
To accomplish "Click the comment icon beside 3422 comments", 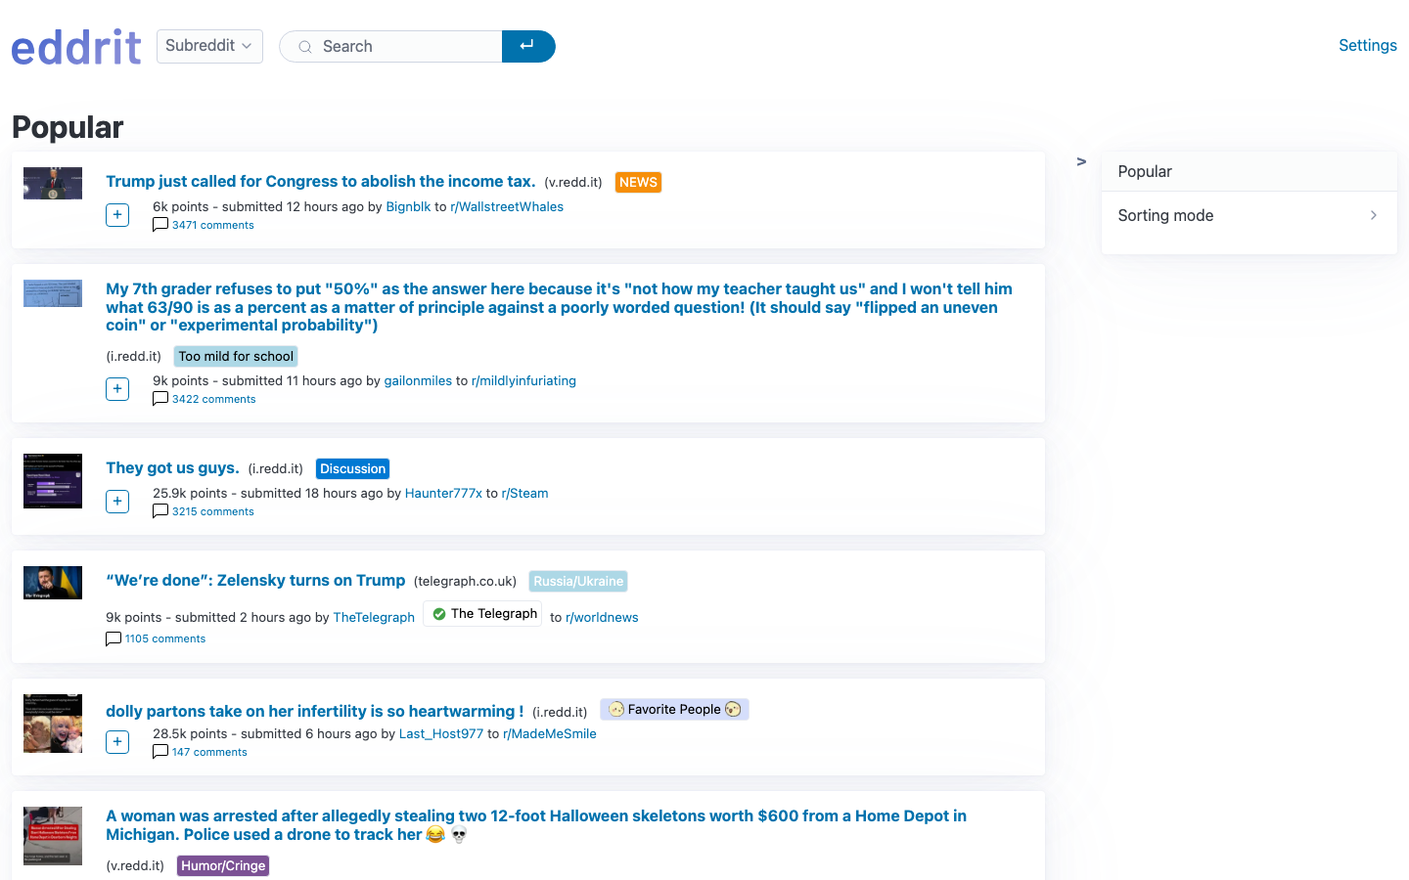I will click(x=160, y=399).
